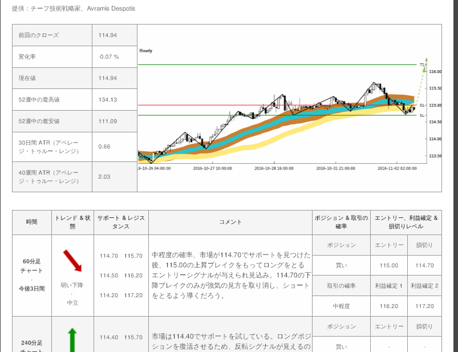The image size is (458, 352).
Task: Select the 弱い下降 trend status text
Action: 72,285
